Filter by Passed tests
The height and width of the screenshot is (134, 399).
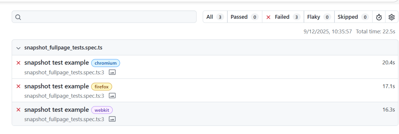[244, 17]
